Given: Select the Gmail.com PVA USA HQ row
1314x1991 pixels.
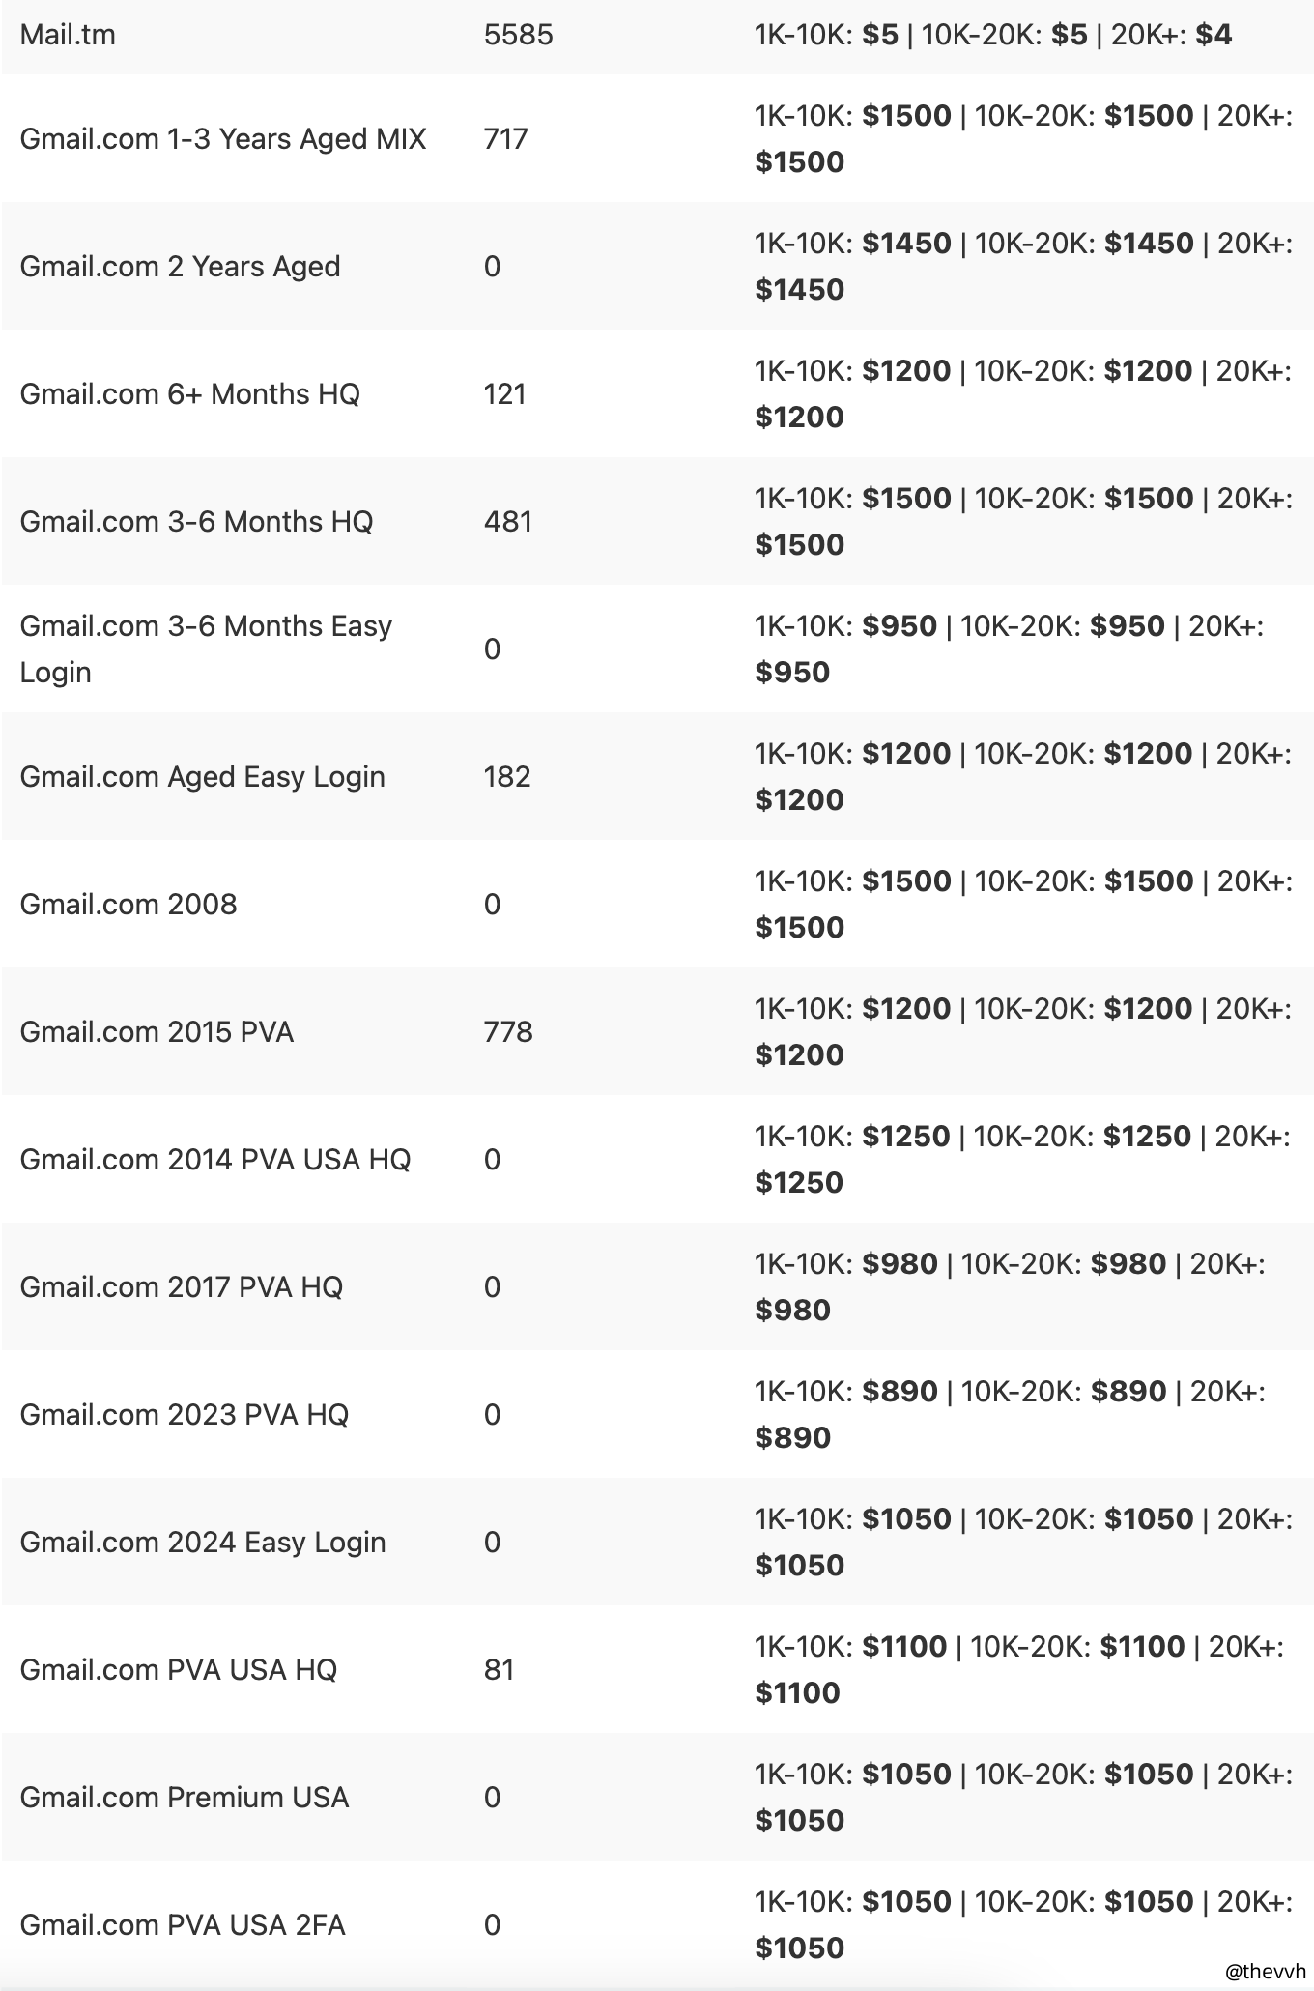Looking at the screenshot, I should [178, 1670].
